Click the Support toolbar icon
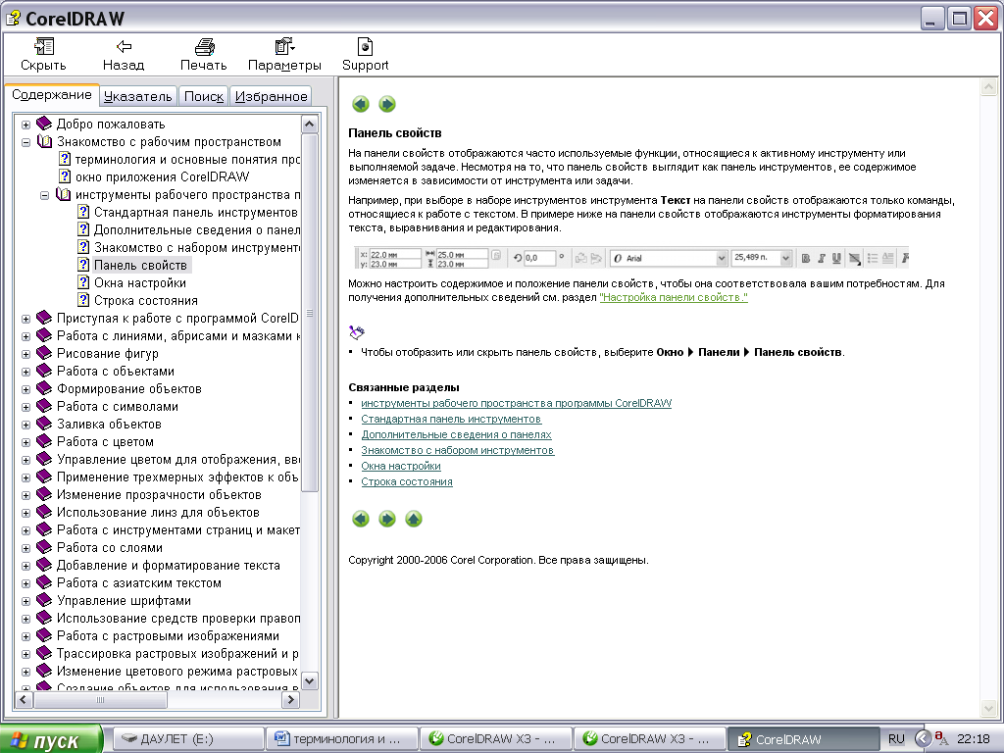Screen dimensions: 1004x753 click(x=365, y=47)
